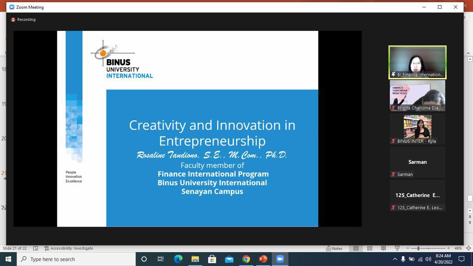Switch to Reading View
The width and height of the screenshot is (473, 266).
point(383,248)
